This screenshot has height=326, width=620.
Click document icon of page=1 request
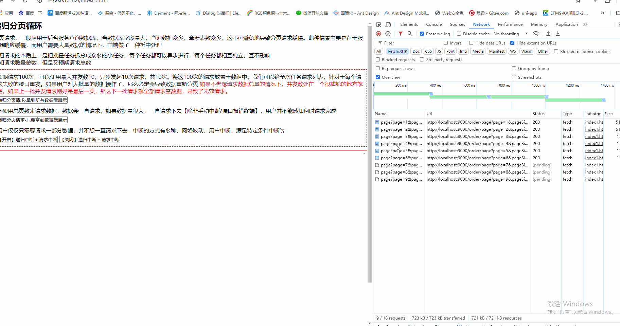tap(377, 122)
